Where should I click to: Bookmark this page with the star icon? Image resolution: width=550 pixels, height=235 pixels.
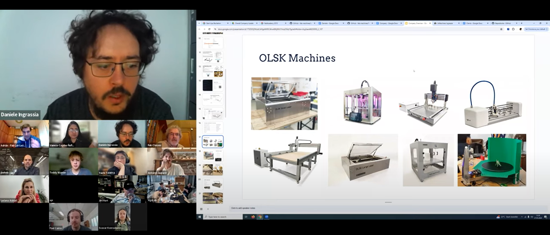pyautogui.click(x=501, y=29)
